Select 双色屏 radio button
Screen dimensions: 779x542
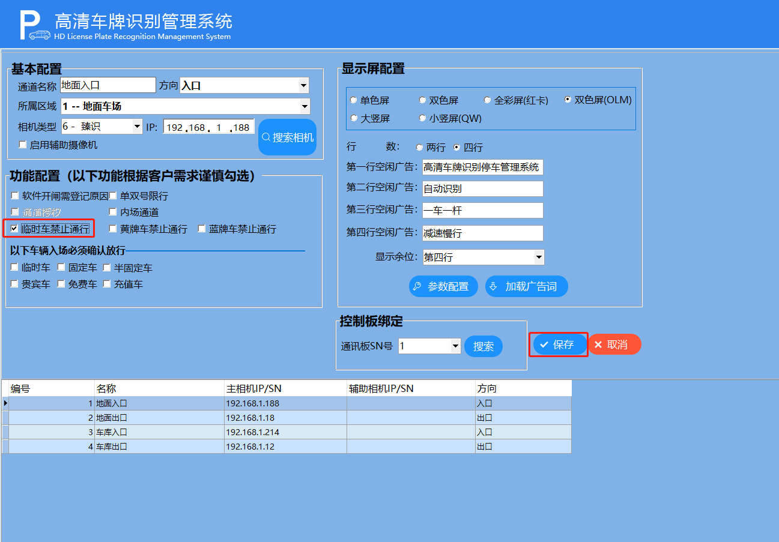pos(422,100)
